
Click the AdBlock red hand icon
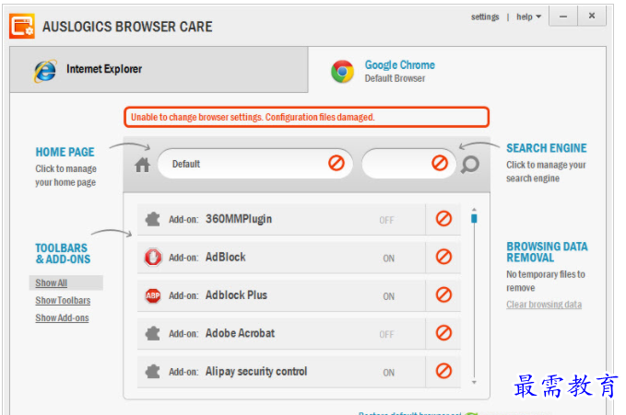coord(153,257)
